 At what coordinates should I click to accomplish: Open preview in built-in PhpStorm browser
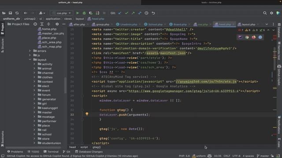coord(240,37)
